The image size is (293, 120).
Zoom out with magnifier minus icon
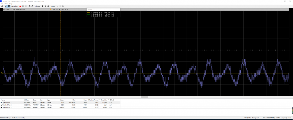point(33,6)
